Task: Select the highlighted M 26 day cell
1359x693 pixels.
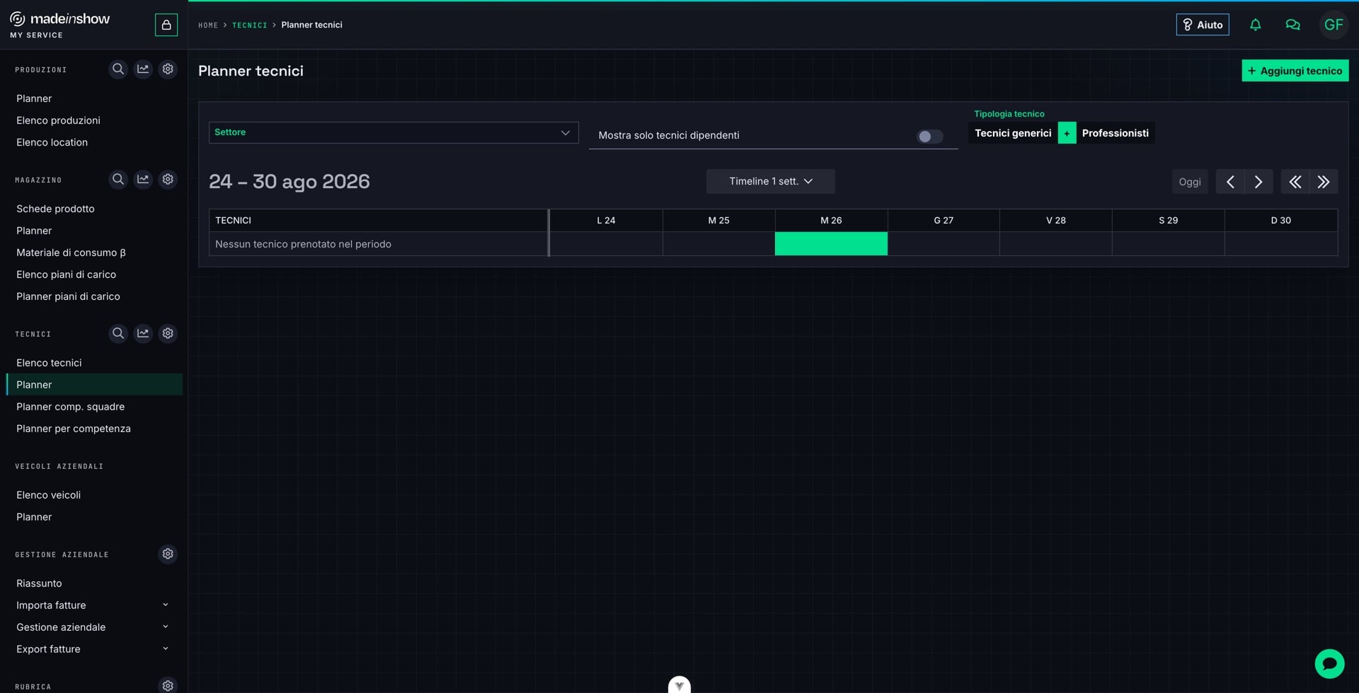Action: tap(831, 244)
